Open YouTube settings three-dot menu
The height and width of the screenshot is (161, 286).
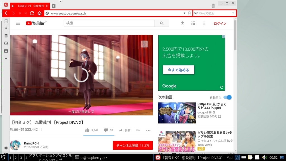(x=204, y=23)
